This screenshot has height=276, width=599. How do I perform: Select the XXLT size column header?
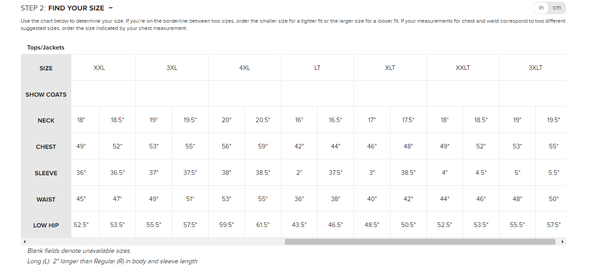coord(463,68)
